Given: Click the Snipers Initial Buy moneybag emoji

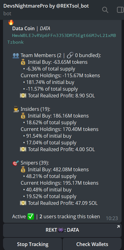Looking at the screenshot, I should tap(23, 170).
